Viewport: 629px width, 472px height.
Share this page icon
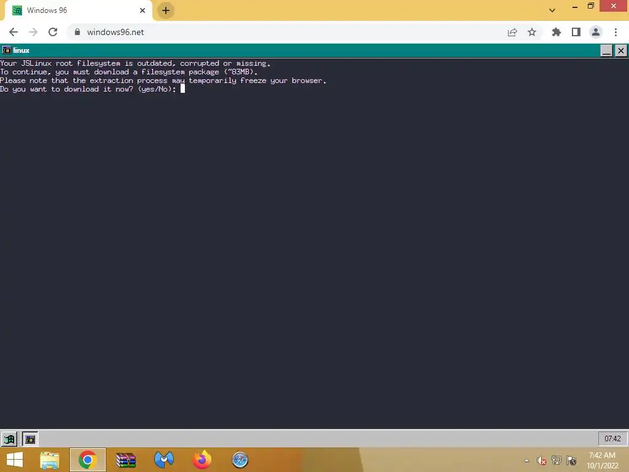(x=512, y=32)
